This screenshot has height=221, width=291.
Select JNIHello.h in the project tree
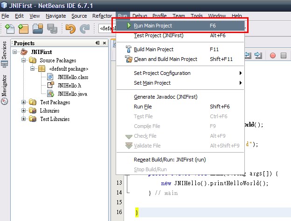pos(69,85)
